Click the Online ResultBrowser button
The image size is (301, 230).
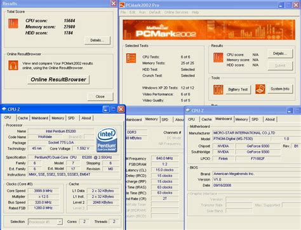pyautogui.click(x=58, y=80)
